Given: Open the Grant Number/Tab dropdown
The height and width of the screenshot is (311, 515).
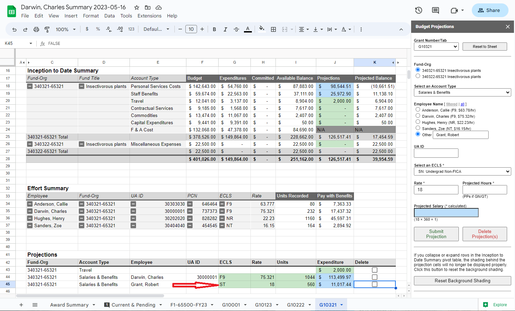Looking at the screenshot, I should (x=436, y=47).
